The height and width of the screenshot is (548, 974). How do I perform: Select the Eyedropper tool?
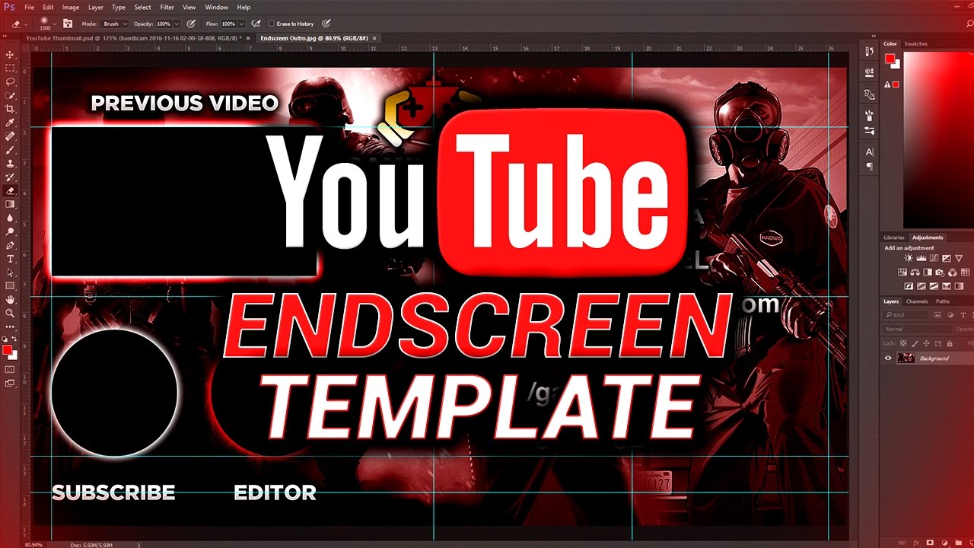(10, 123)
